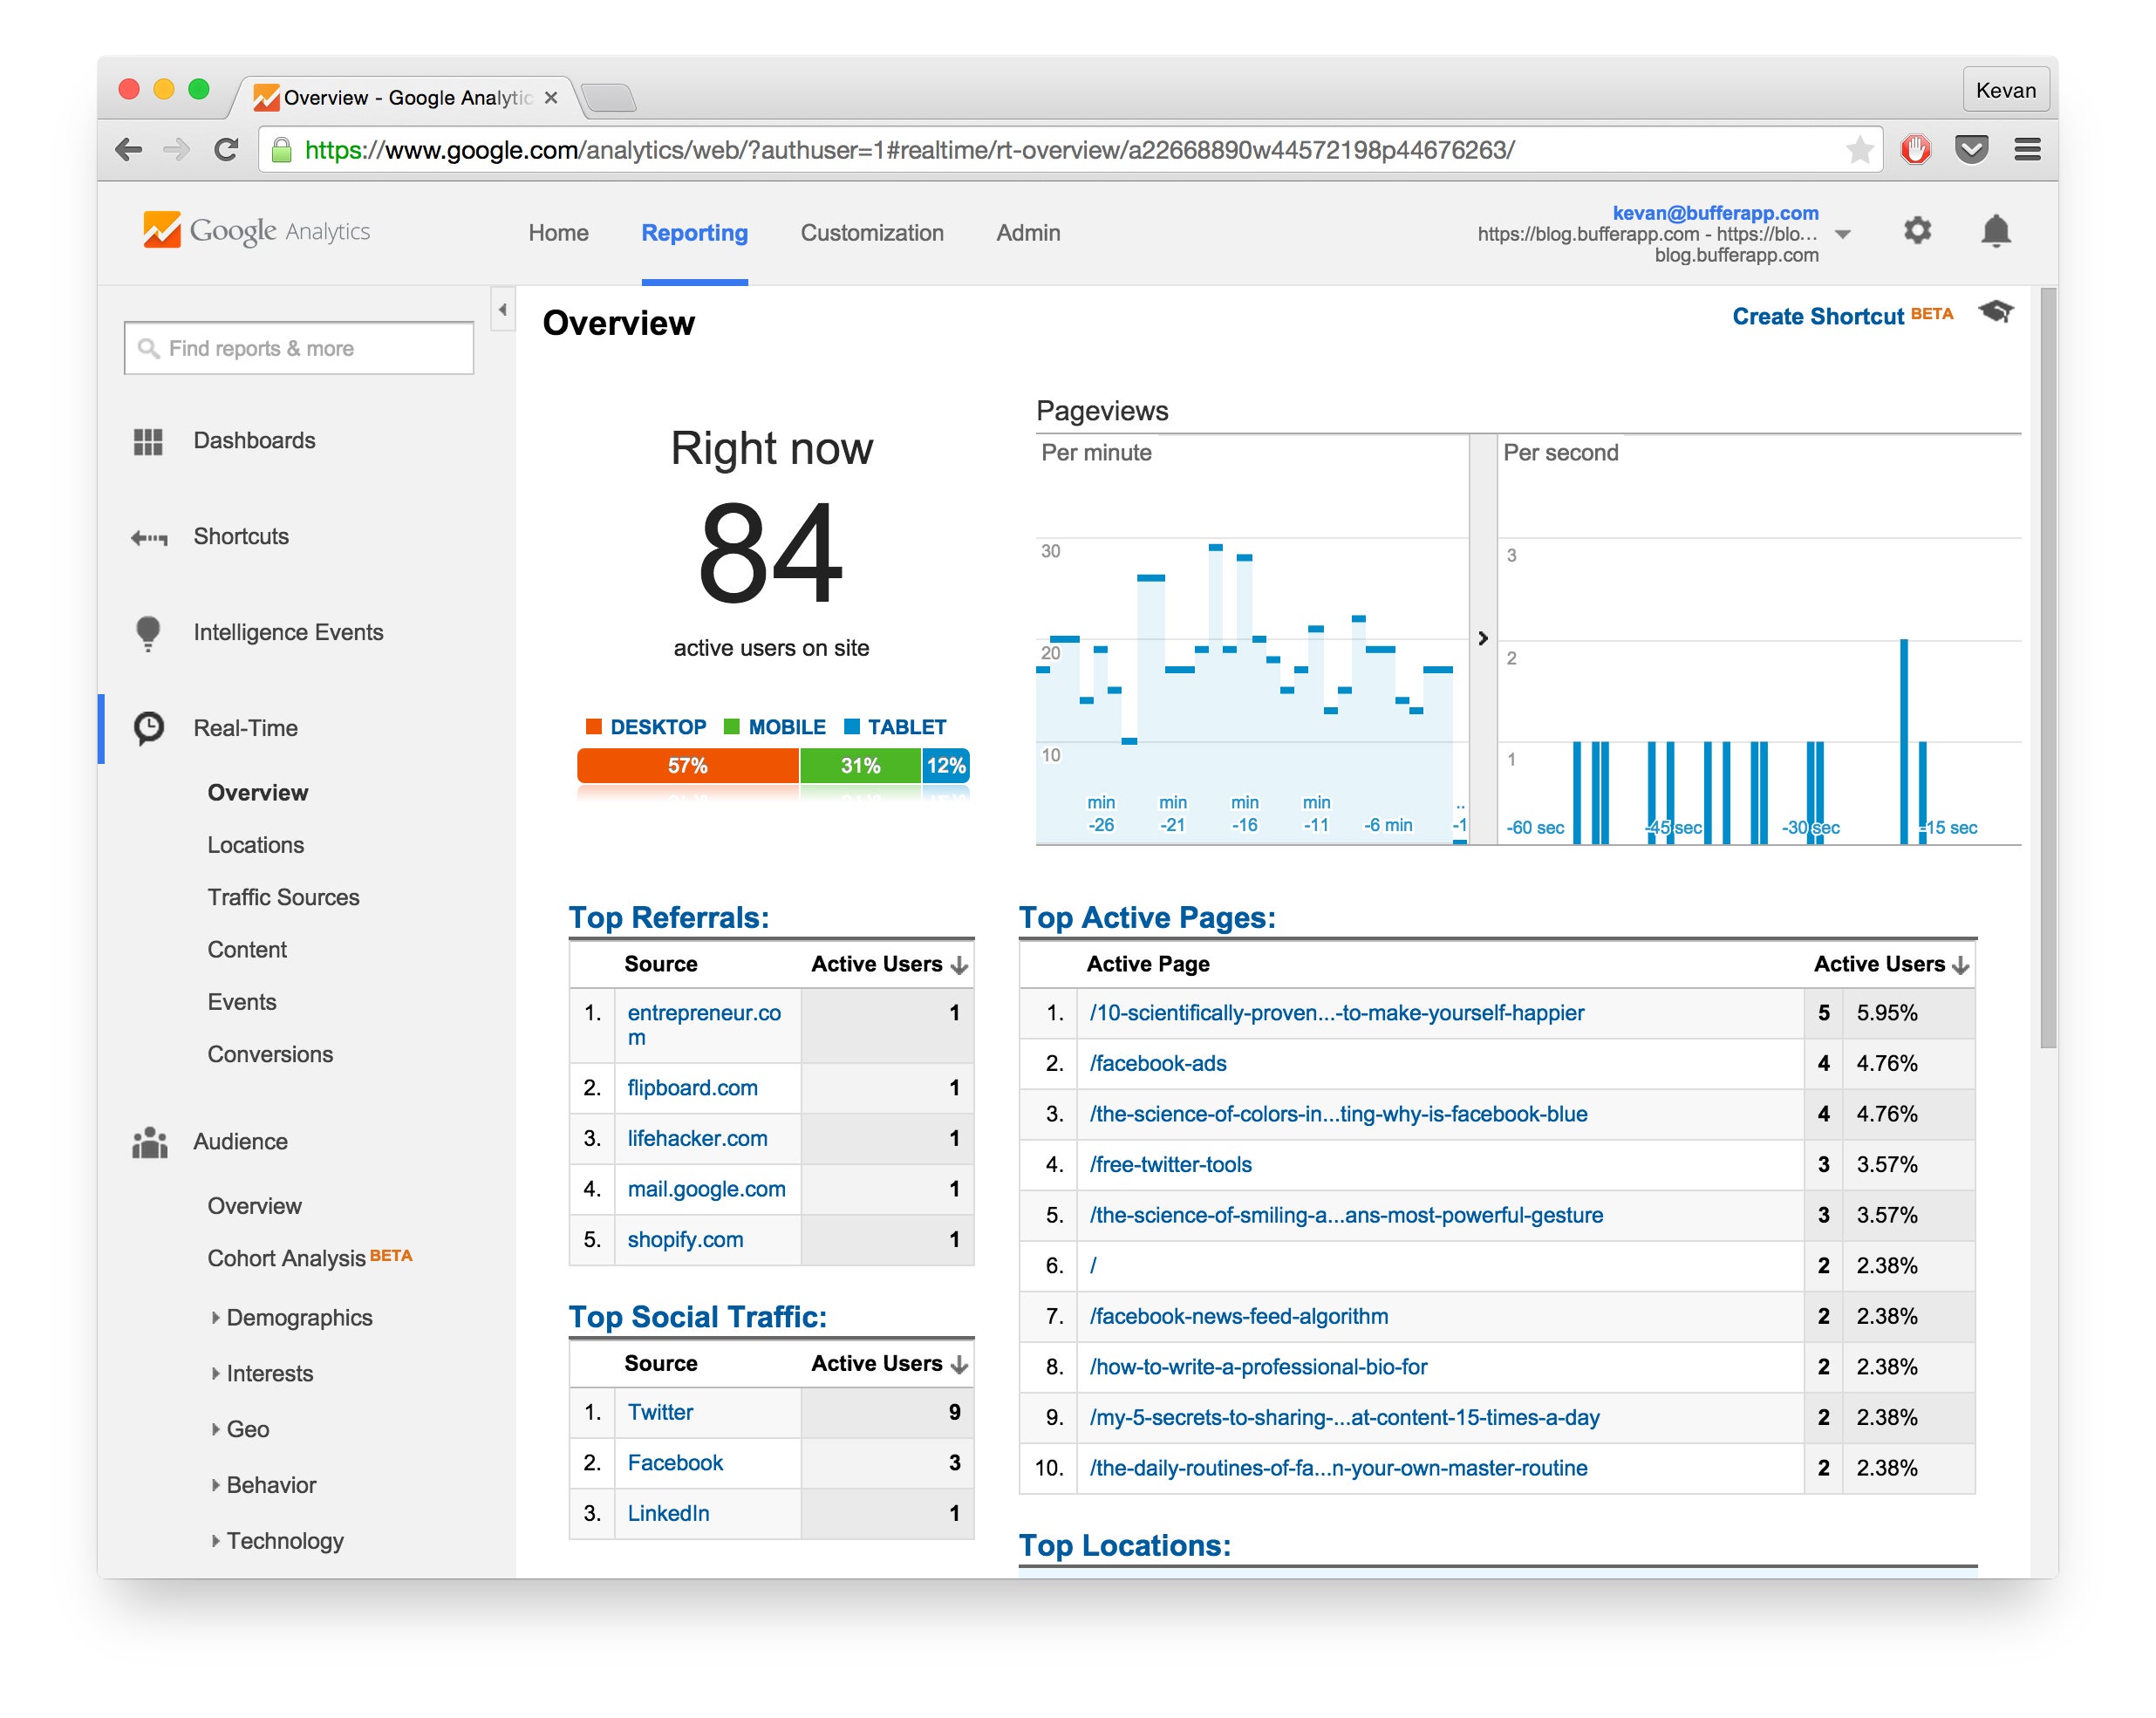Click the Audience people icon
Viewport: 2156px width, 1718px height.
tap(149, 1142)
